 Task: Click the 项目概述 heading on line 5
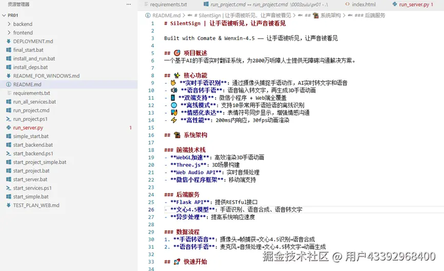pyautogui.click(x=196, y=53)
